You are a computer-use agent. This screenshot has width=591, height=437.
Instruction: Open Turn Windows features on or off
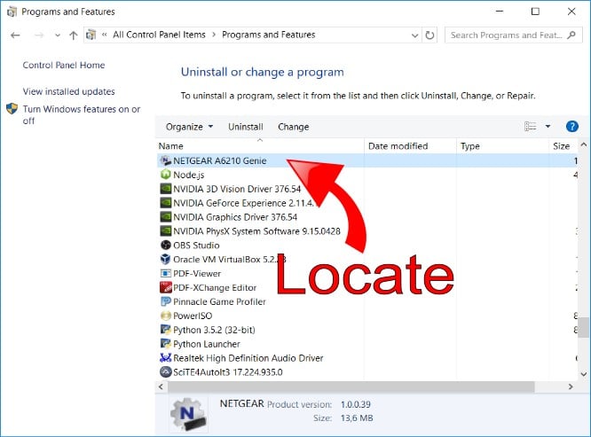[82, 115]
